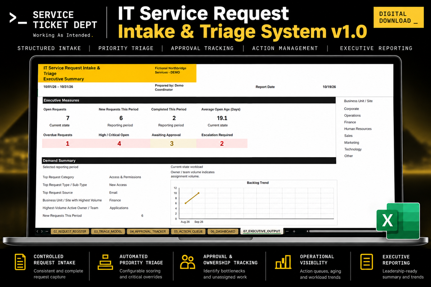Click the Approval & Ownership Tracking people icon
The width and height of the screenshot is (431, 287).
point(187,262)
